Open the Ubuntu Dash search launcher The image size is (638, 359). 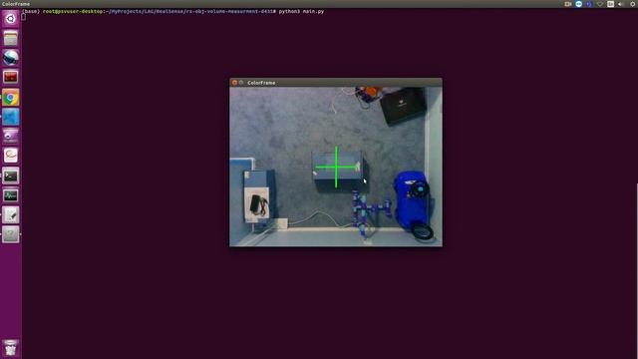pos(11,18)
